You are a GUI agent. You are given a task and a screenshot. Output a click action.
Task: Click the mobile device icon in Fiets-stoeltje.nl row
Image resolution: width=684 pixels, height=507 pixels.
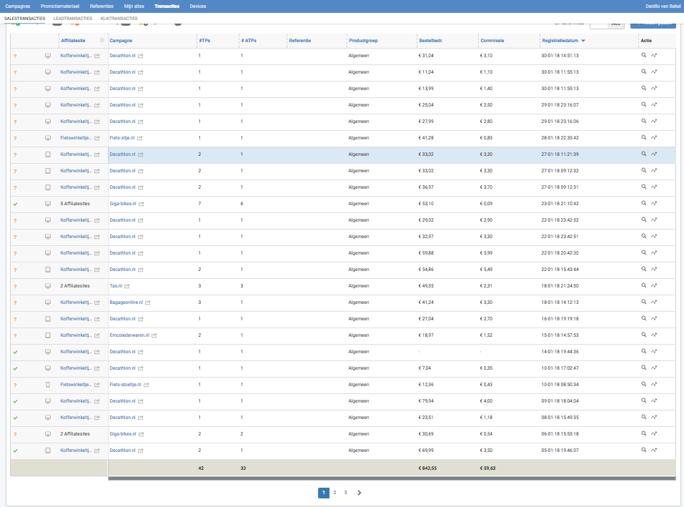point(48,385)
